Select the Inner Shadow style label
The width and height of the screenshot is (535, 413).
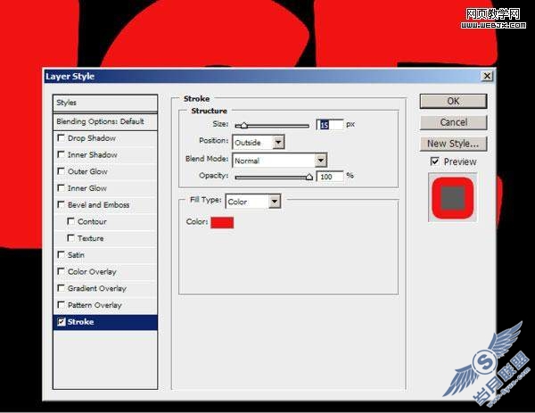point(93,155)
